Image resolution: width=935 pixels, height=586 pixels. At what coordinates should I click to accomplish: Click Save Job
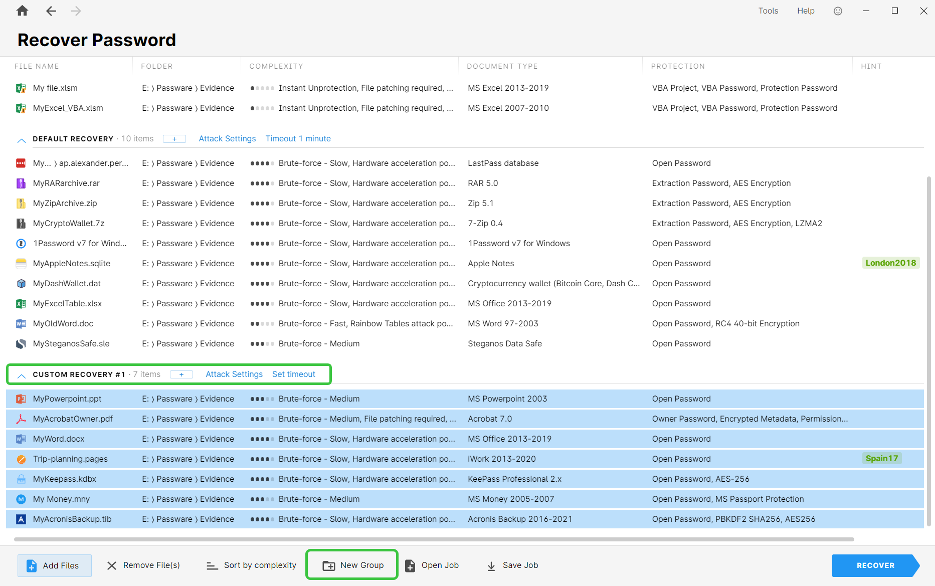(512, 565)
